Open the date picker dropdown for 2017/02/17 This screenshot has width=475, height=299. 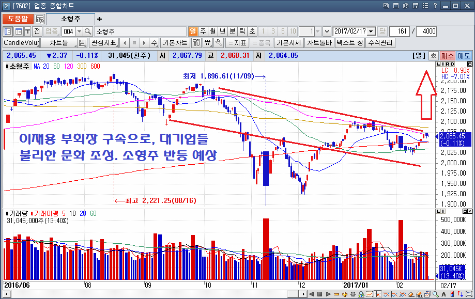click(x=371, y=31)
